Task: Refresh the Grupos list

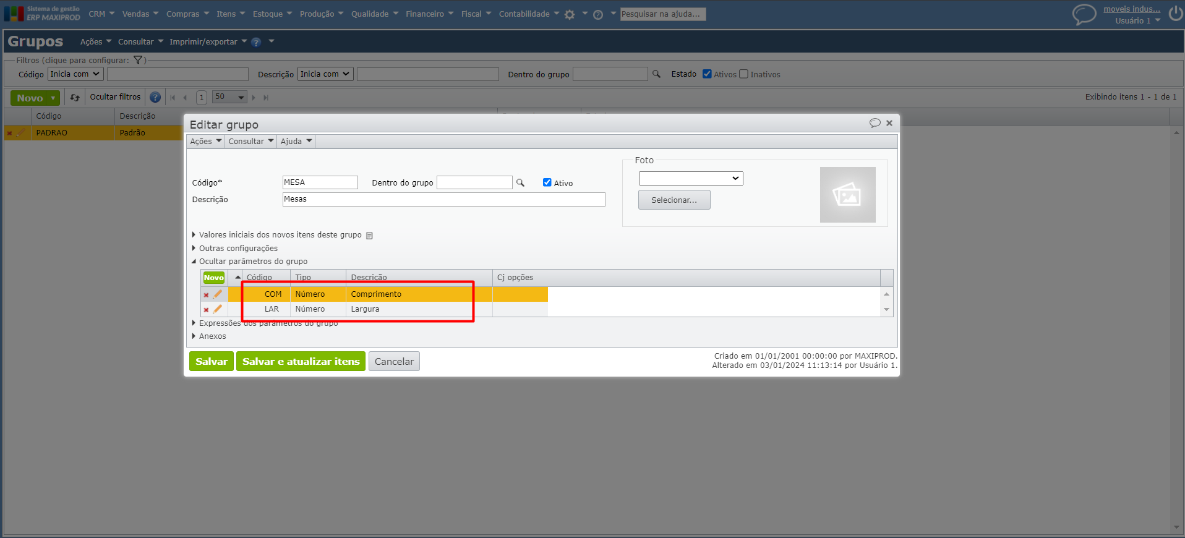Action: [75, 98]
